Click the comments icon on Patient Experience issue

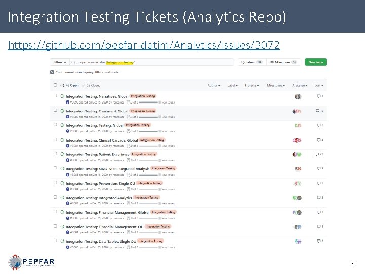317,154
